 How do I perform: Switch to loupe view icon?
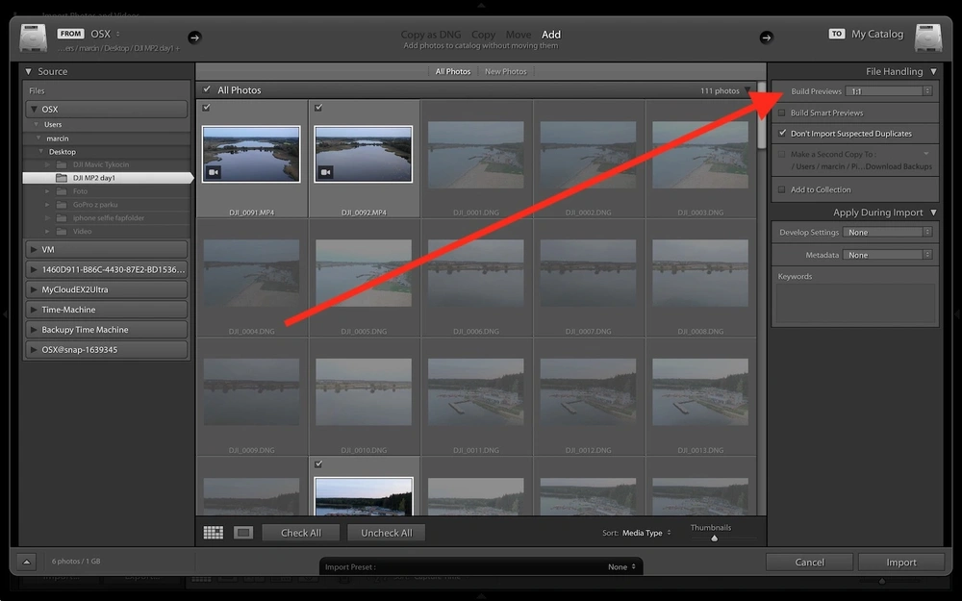point(243,533)
